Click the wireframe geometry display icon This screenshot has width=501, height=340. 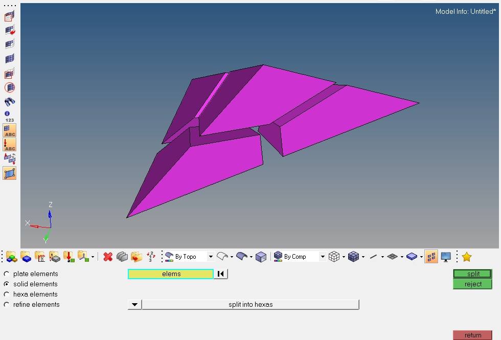[x=222, y=257]
